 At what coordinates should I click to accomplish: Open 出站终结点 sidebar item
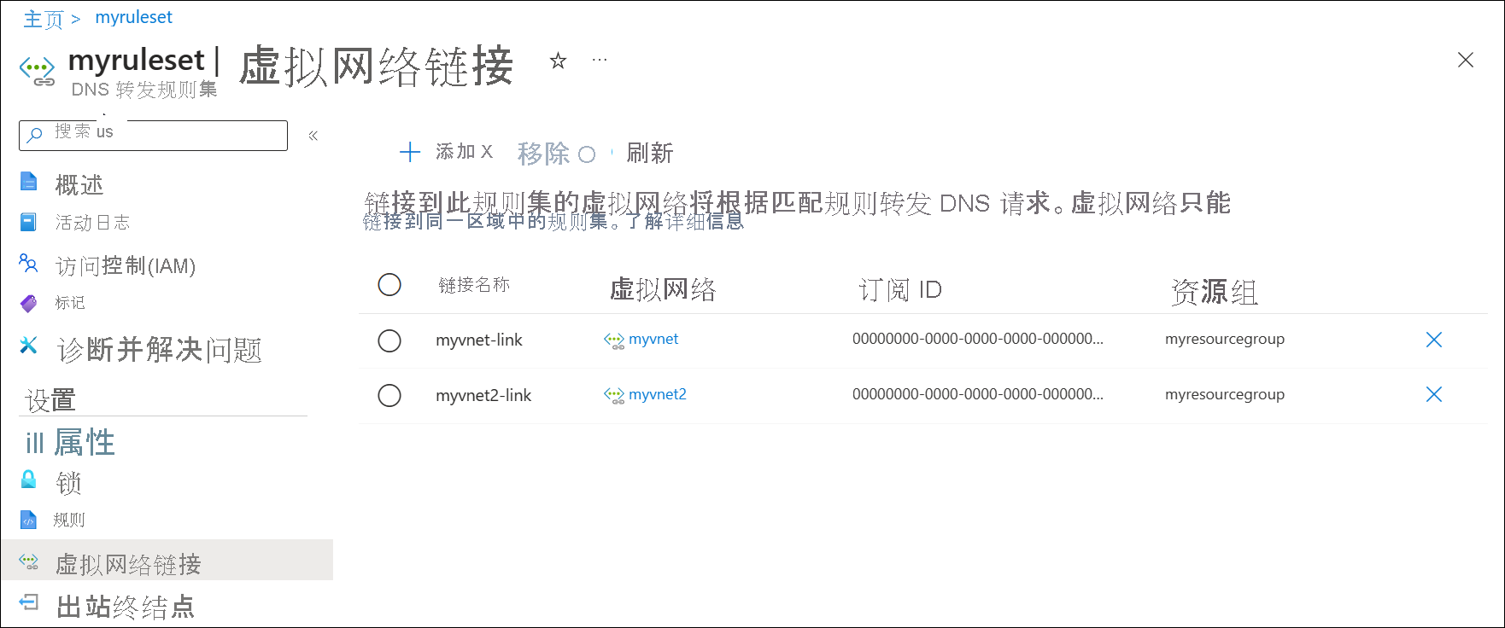coord(126,607)
